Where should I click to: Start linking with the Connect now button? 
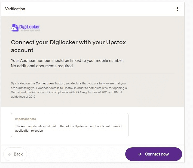[154, 154]
